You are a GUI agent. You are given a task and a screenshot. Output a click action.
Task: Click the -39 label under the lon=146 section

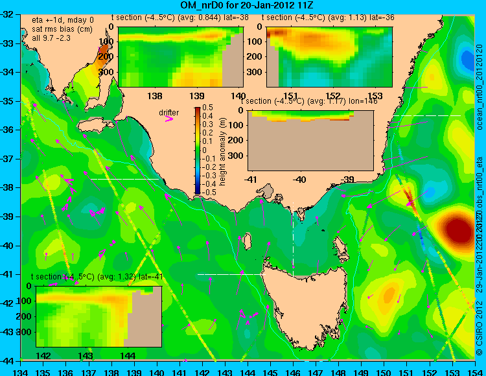[x=347, y=180]
